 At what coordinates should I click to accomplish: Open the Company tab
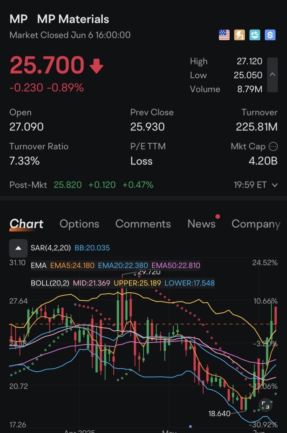click(256, 224)
